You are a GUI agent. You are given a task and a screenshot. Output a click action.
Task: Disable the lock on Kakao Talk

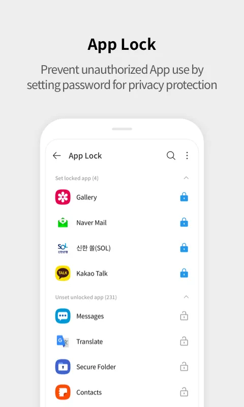pyautogui.click(x=184, y=273)
